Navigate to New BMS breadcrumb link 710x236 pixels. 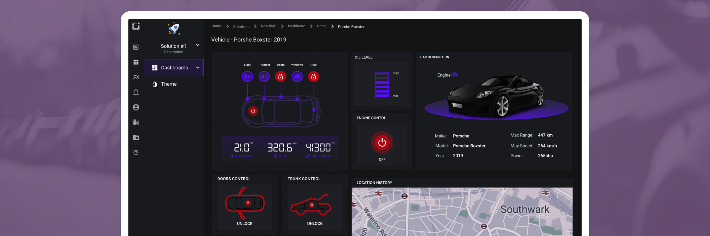click(x=268, y=26)
